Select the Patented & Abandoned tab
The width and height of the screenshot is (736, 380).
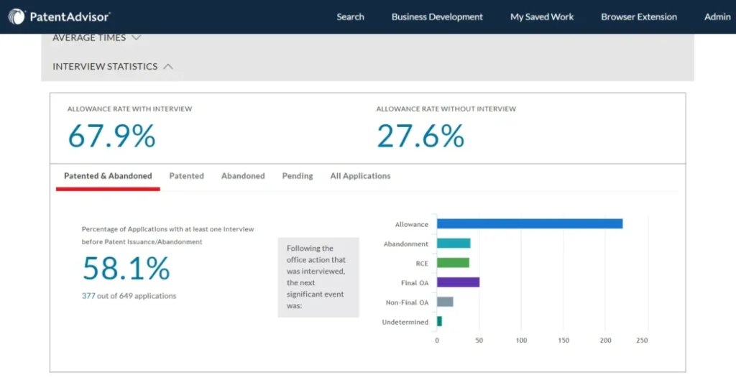[108, 176]
